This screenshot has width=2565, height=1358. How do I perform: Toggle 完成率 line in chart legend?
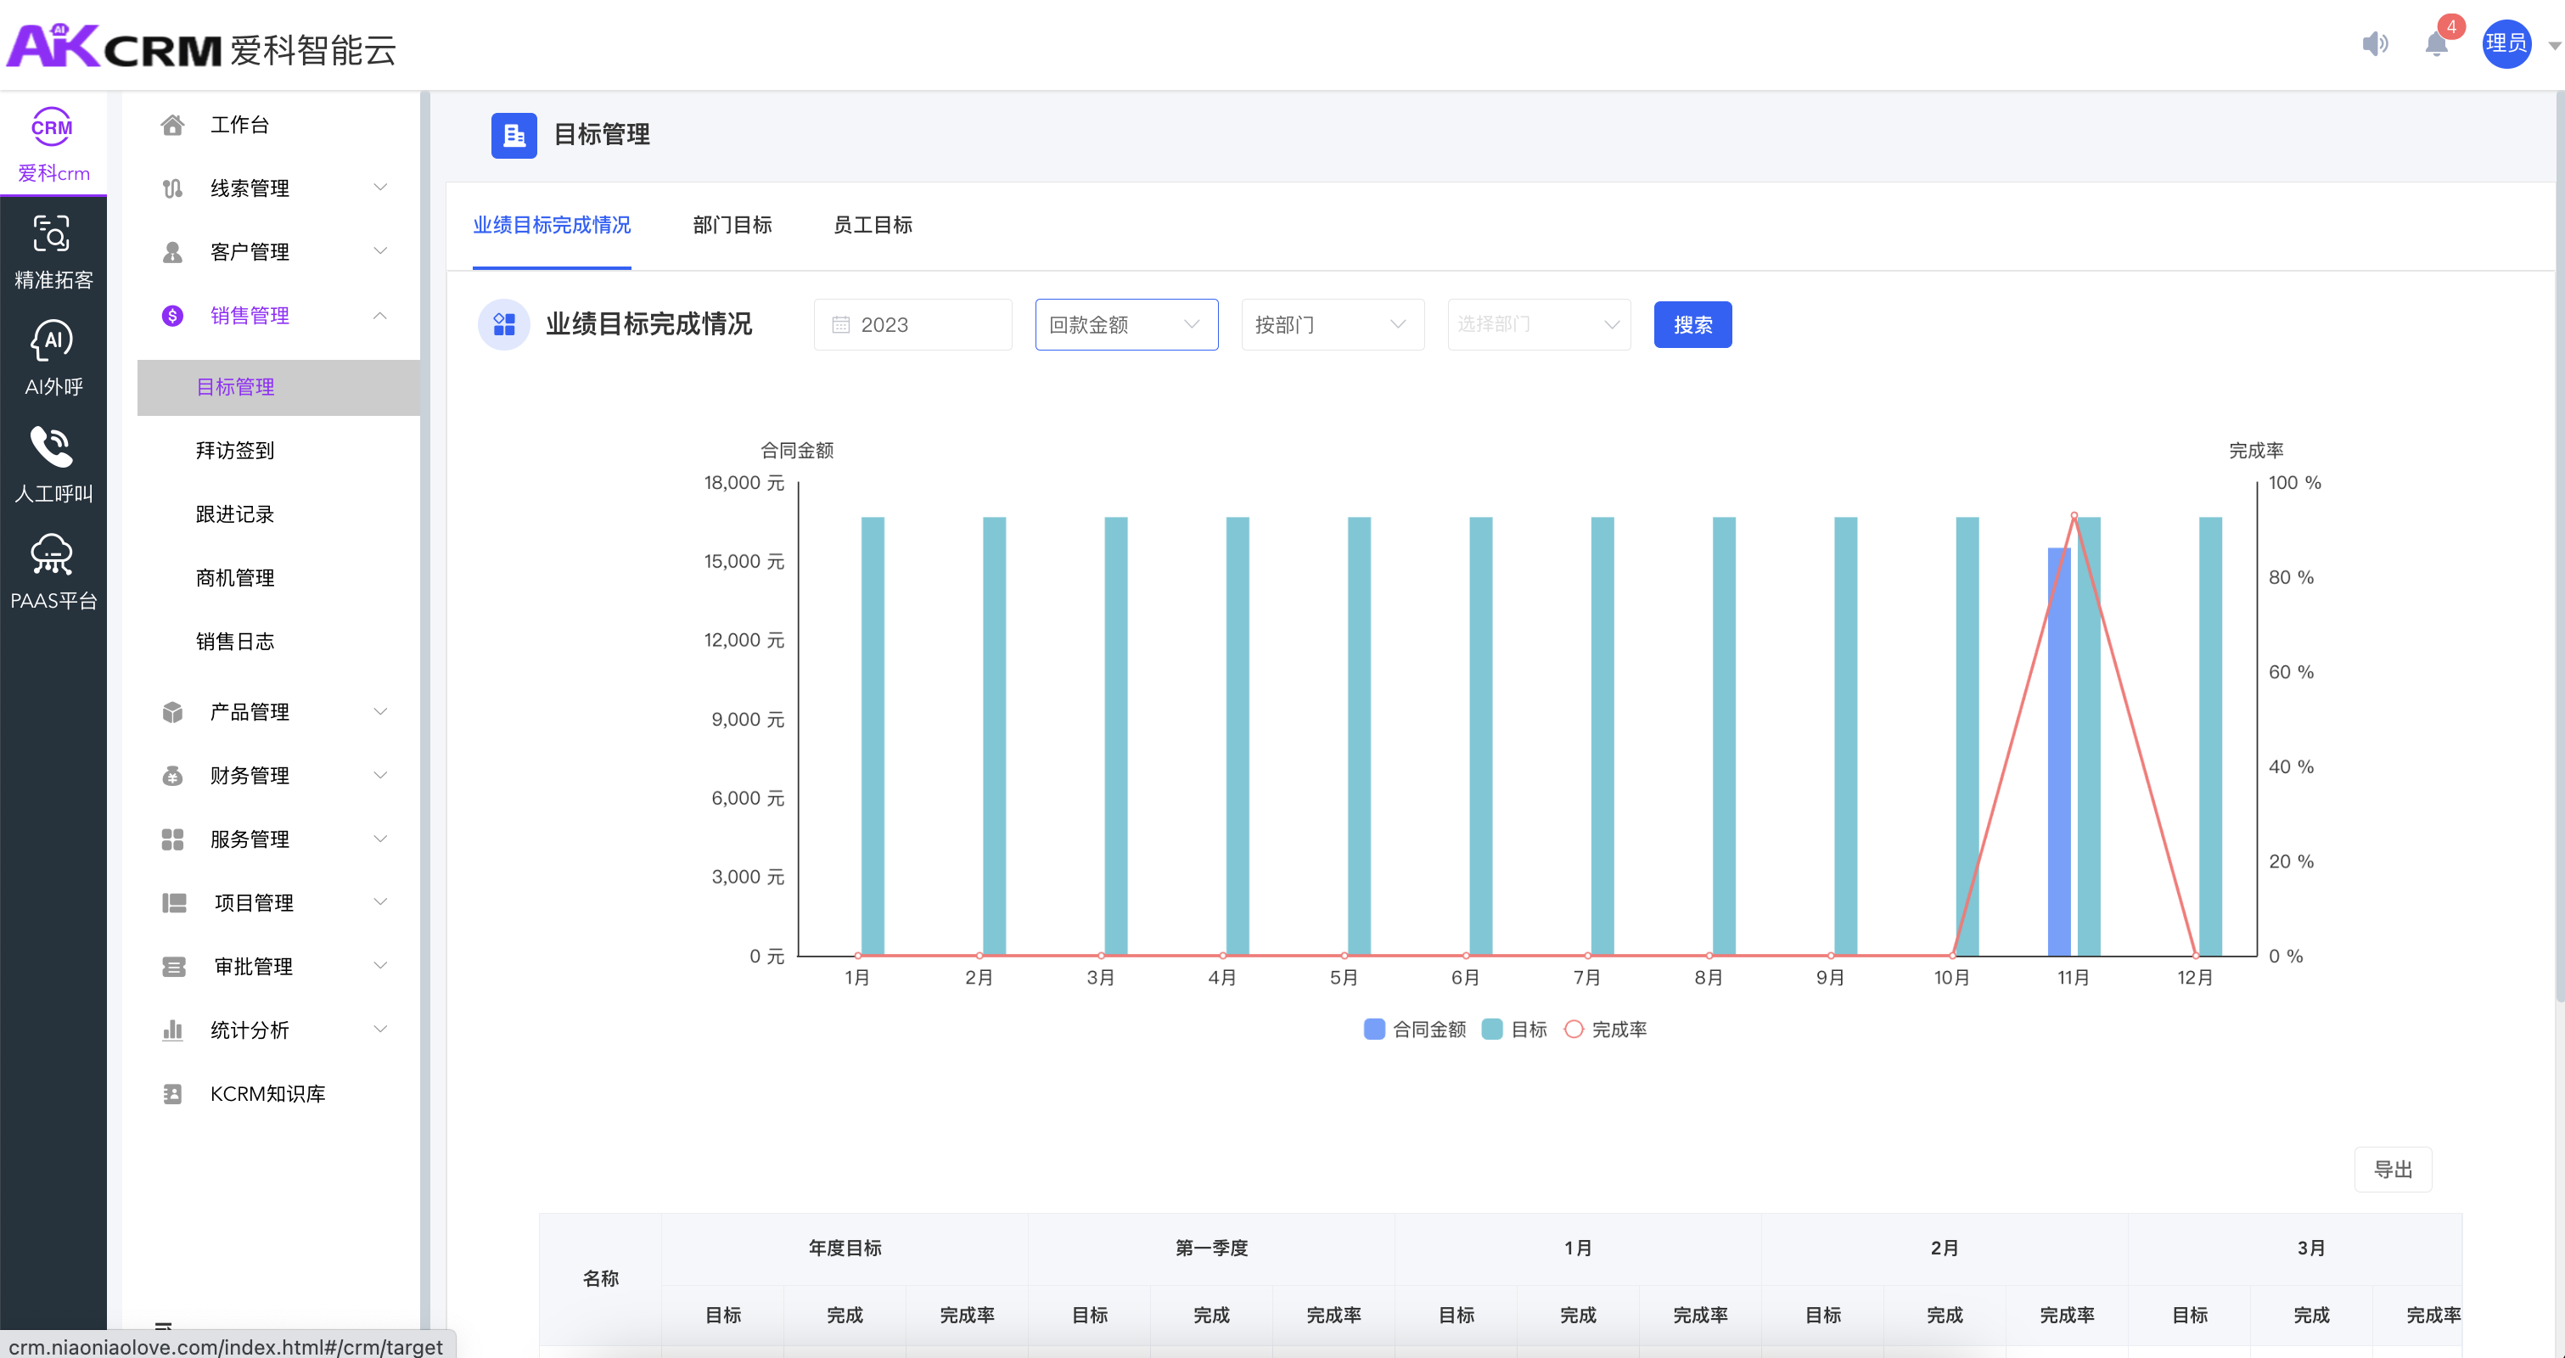[x=1605, y=1030]
